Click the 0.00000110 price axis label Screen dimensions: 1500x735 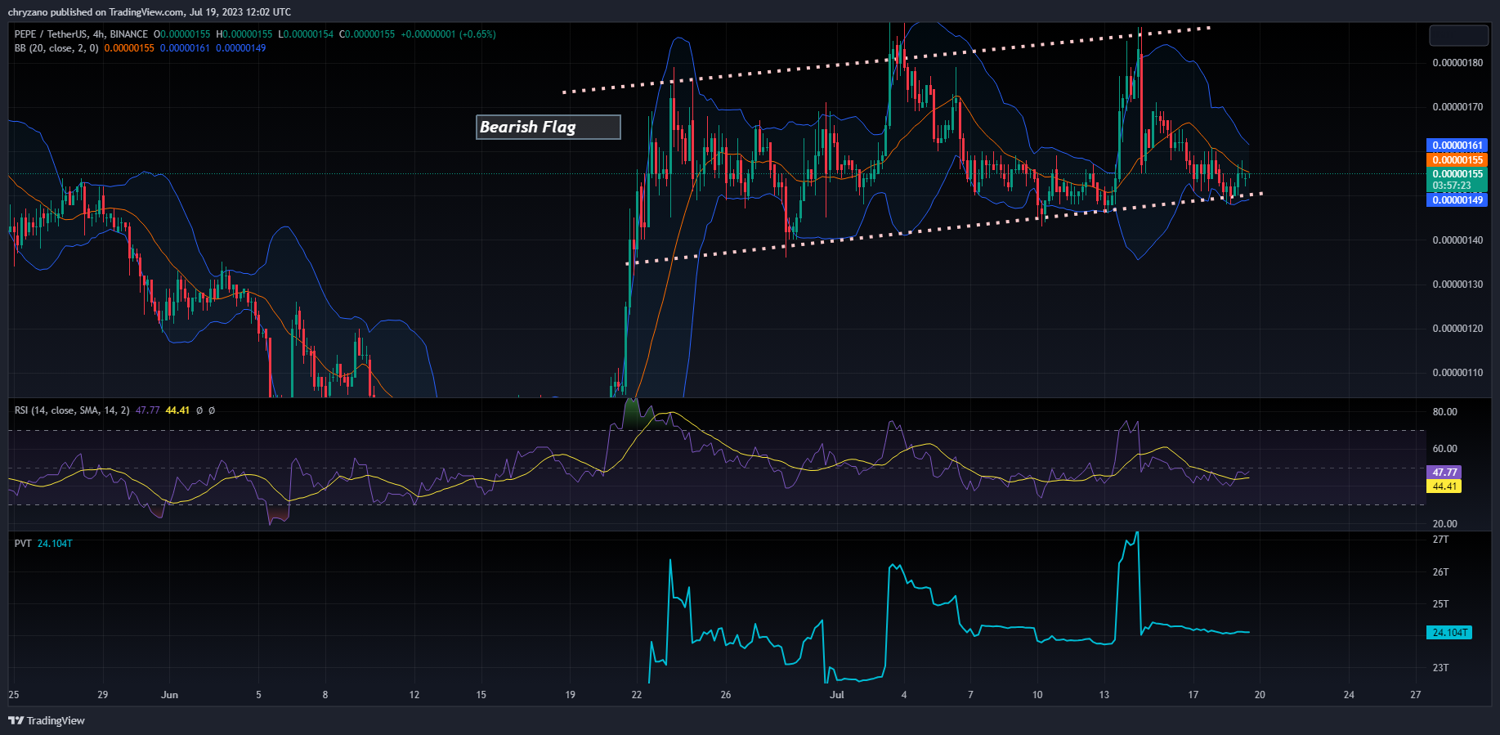[1457, 373]
